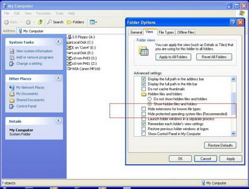Collapse the System Tasks panel
The image size is (249, 189).
[58, 42]
